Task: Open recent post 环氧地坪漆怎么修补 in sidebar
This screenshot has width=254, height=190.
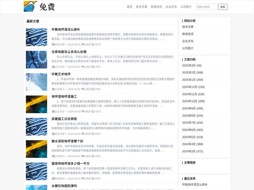Action: pyautogui.click(x=195, y=184)
